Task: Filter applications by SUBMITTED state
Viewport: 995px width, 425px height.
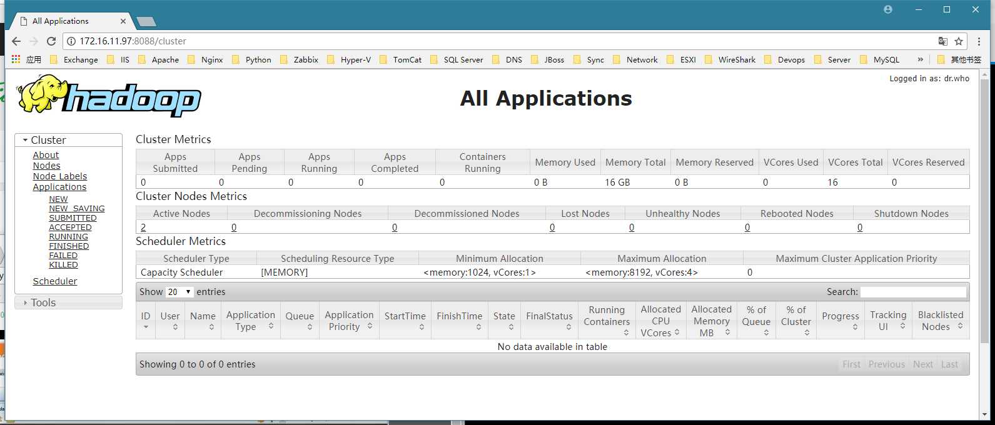Action: [73, 218]
